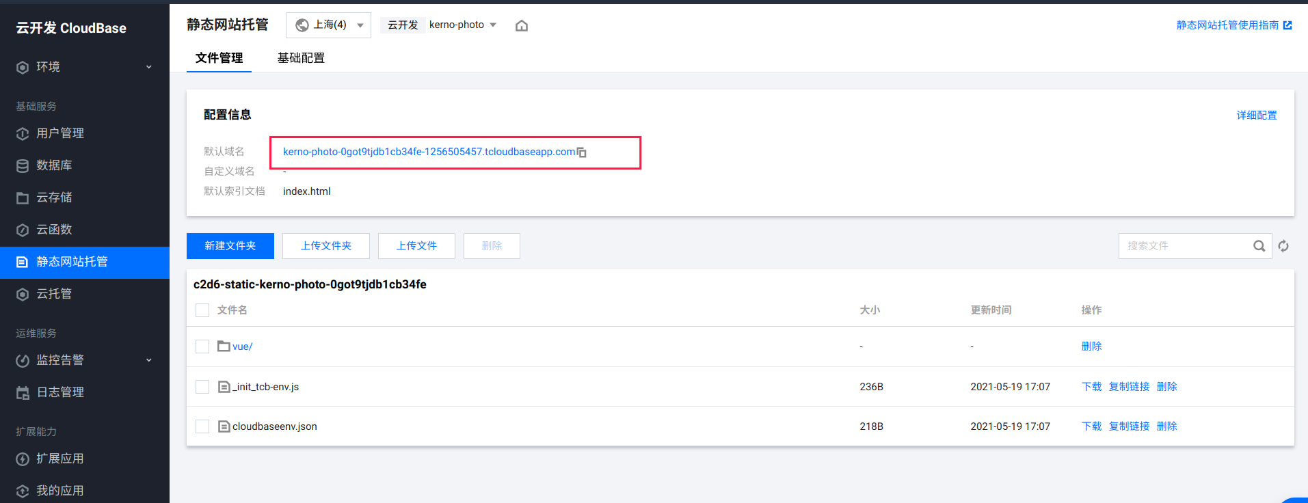This screenshot has width=1308, height=503.
Task: Click the 用户管理 sidebar icon
Action: point(23,133)
